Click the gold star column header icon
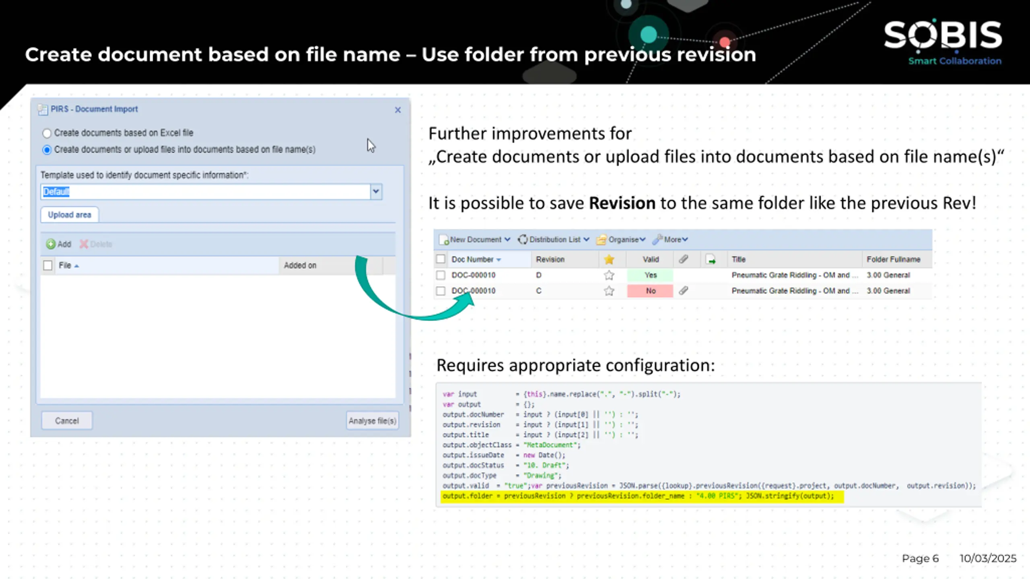Image resolution: width=1030 pixels, height=579 pixels. pos(609,259)
